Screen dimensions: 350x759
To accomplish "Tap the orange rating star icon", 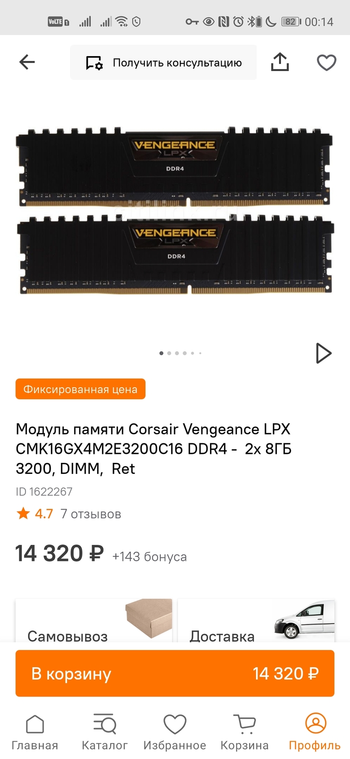I will pyautogui.click(x=23, y=513).
